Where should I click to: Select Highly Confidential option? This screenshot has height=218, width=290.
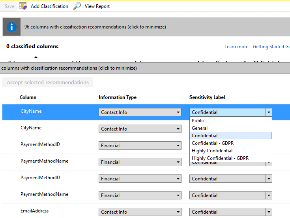(212, 151)
